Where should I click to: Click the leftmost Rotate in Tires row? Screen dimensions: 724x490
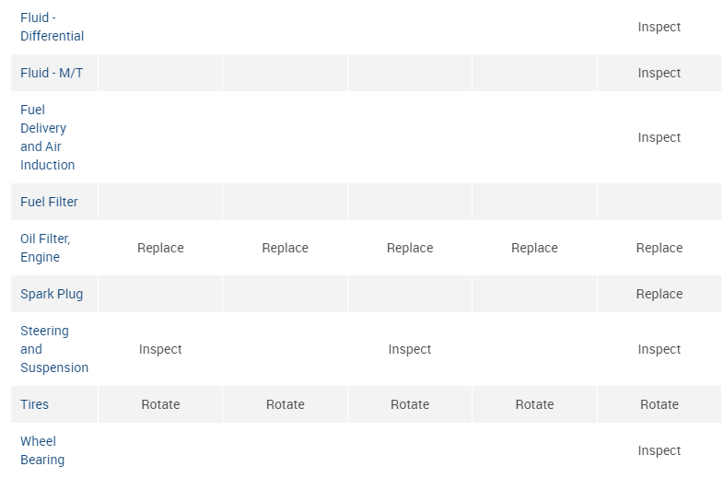160,404
